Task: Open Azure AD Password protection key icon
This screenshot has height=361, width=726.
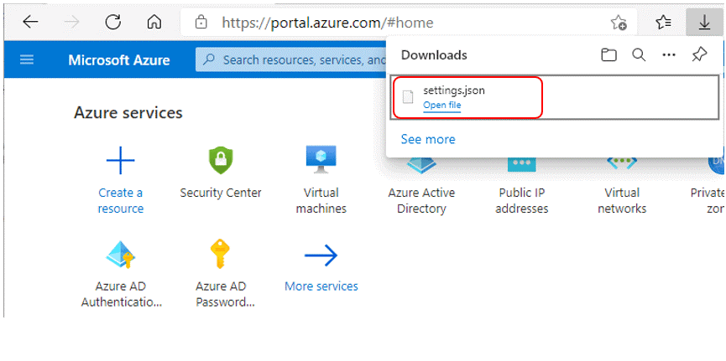Action: point(221,255)
